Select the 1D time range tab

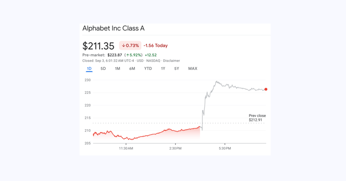pyautogui.click(x=89, y=69)
